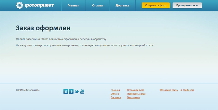Open the Facebook social icon

(x=71, y=92)
